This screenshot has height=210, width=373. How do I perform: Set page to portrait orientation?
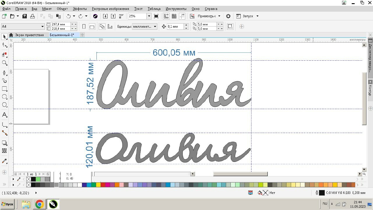(x=84, y=27)
